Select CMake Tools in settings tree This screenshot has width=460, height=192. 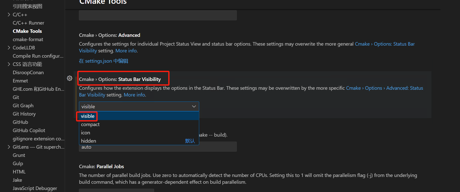tap(27, 31)
